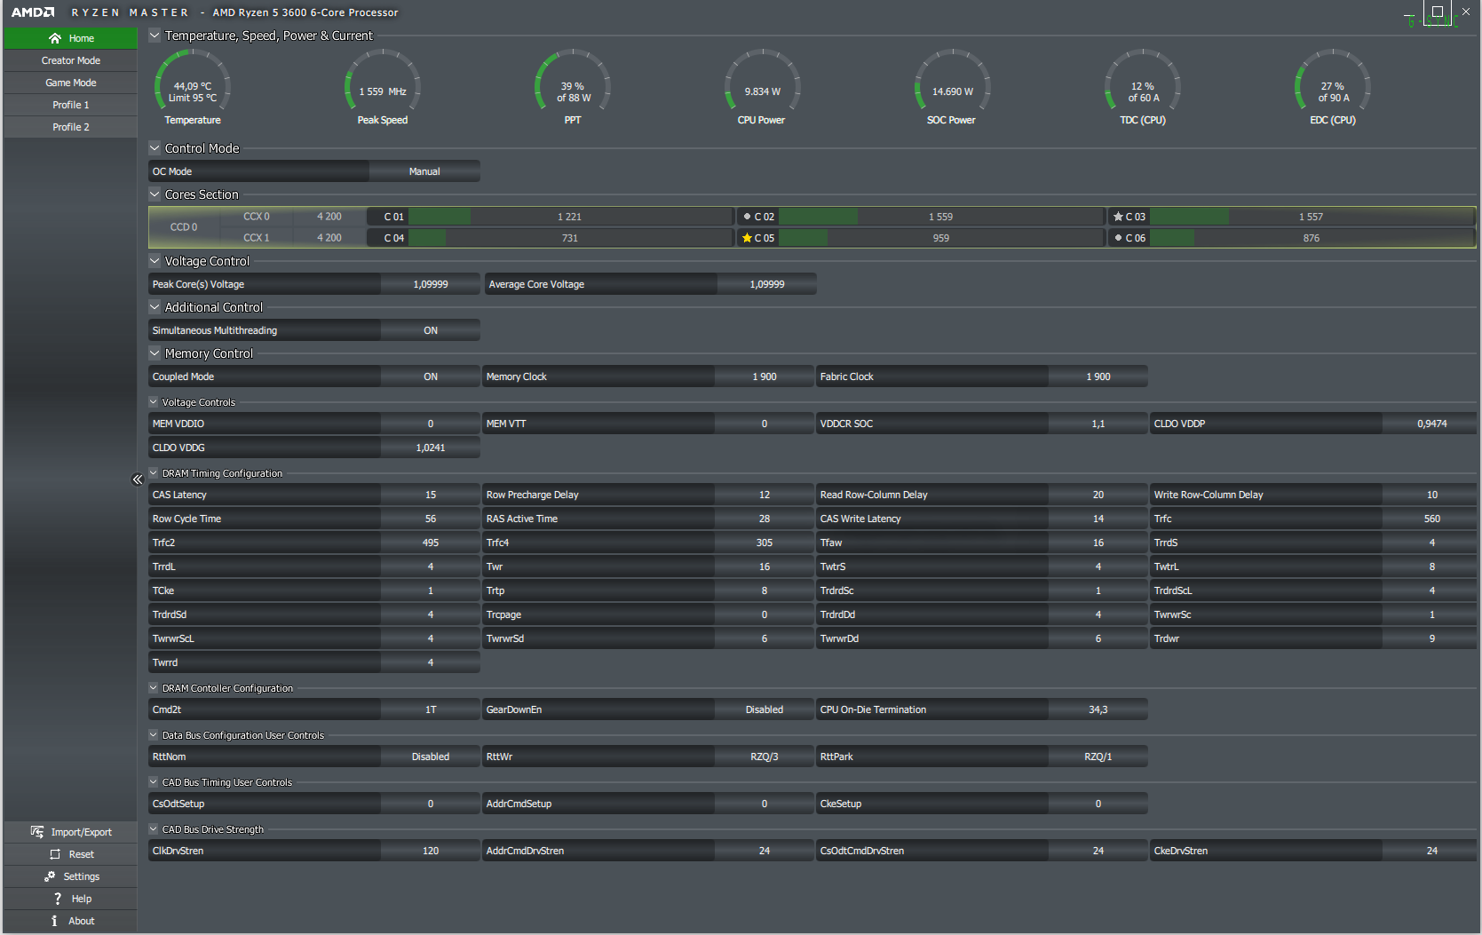Viewport: 1482px width, 935px height.
Task: Collapse the Voltage Control section
Action: [x=155, y=261]
